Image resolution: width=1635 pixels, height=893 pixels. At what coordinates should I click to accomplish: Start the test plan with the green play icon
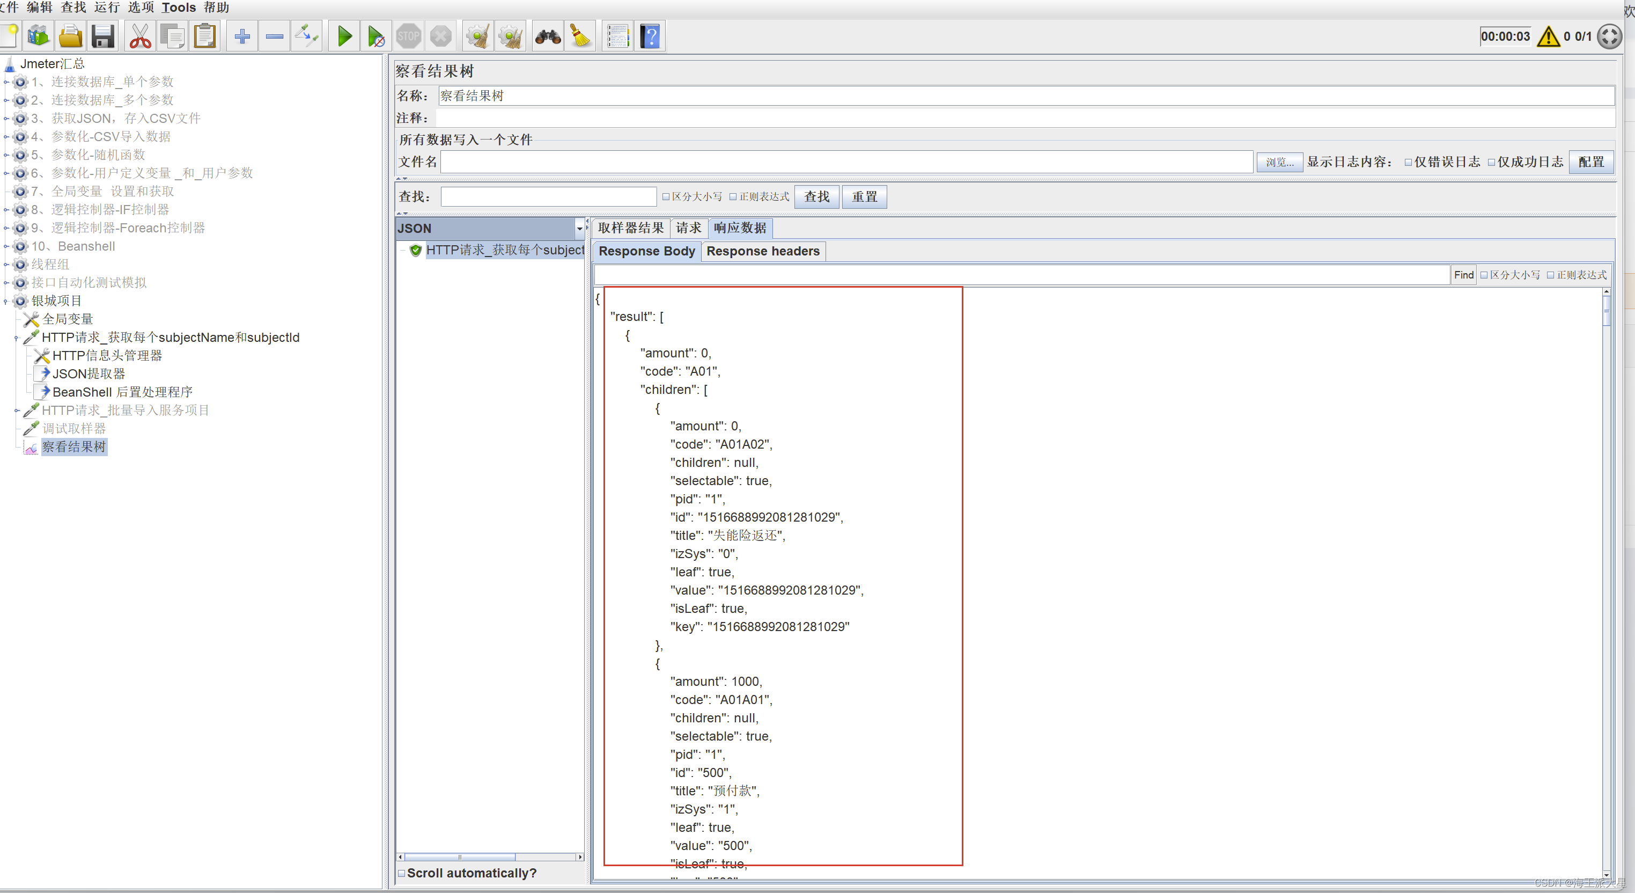coord(343,35)
